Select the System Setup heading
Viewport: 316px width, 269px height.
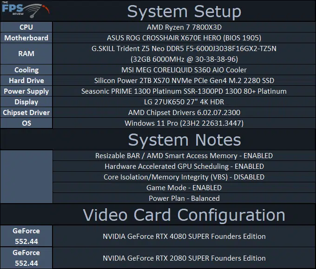184,12
